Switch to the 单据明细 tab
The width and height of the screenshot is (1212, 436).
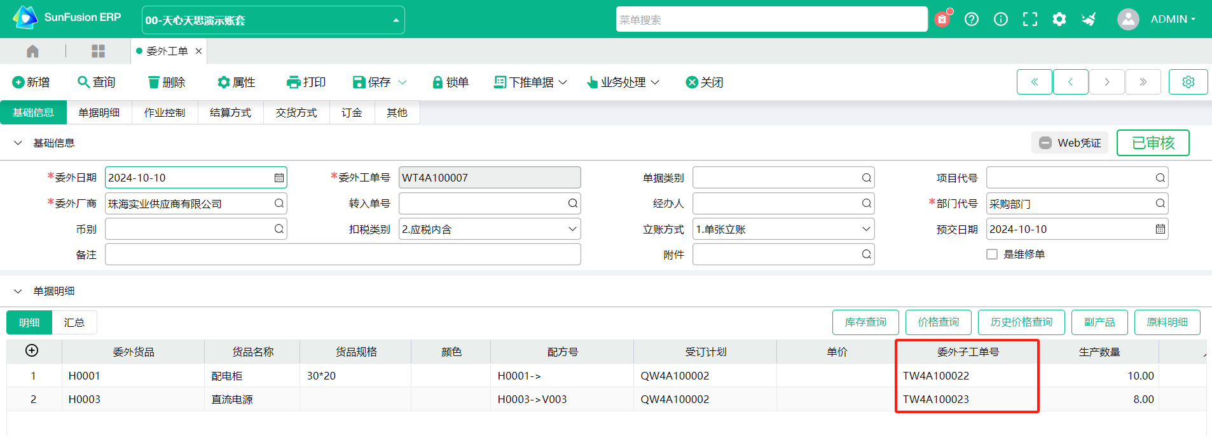[99, 112]
